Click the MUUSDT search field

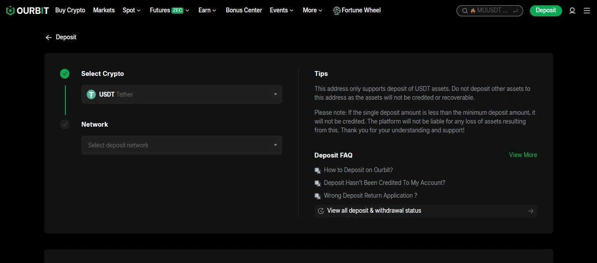pyautogui.click(x=490, y=11)
